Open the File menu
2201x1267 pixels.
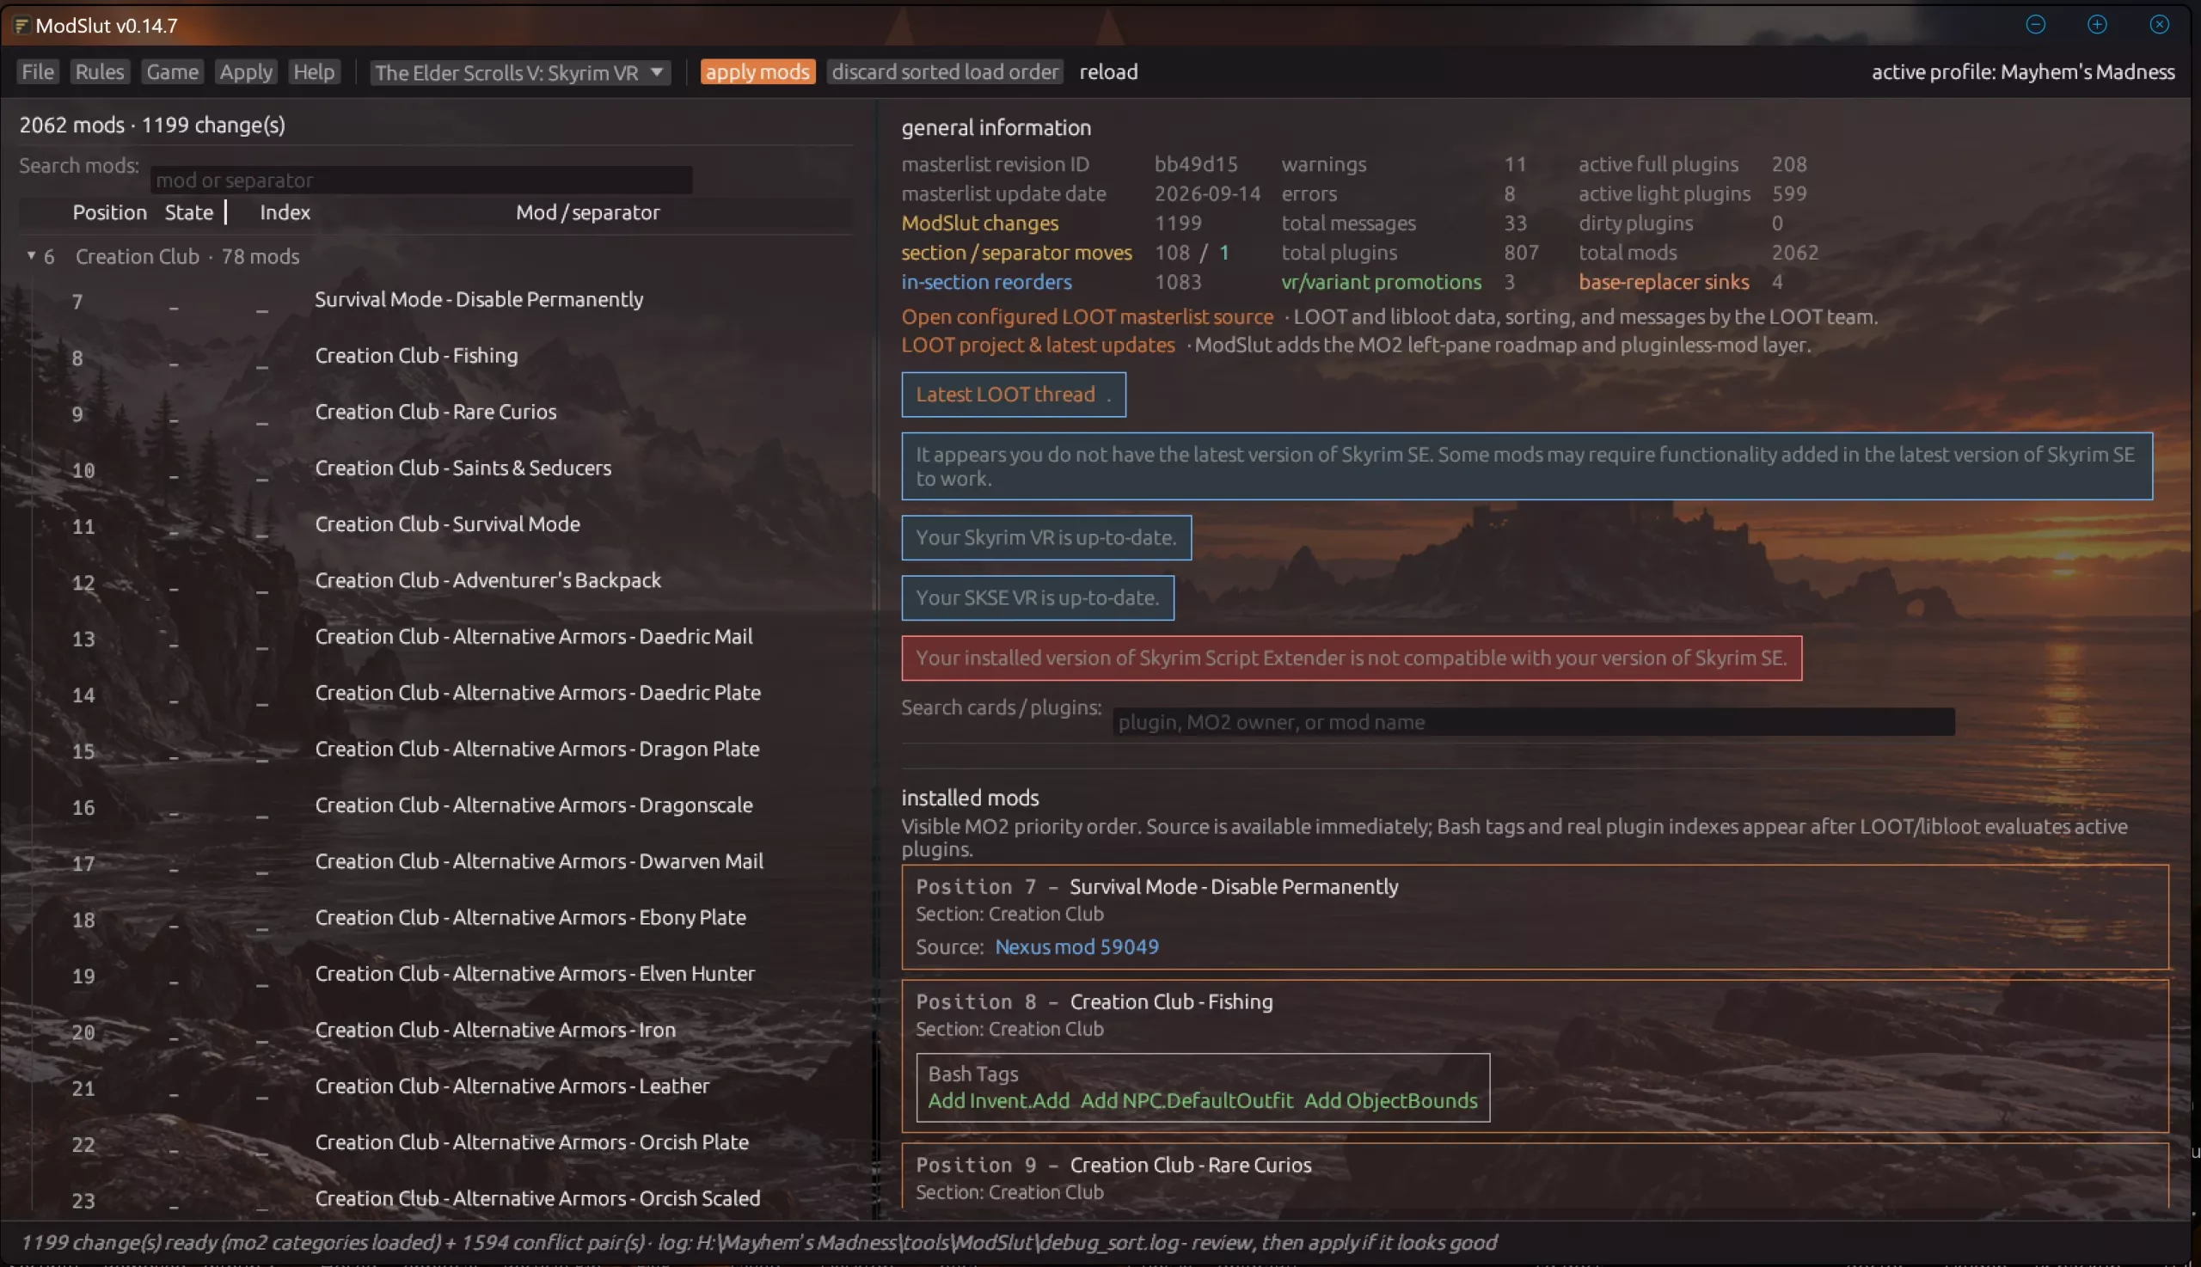tap(38, 71)
